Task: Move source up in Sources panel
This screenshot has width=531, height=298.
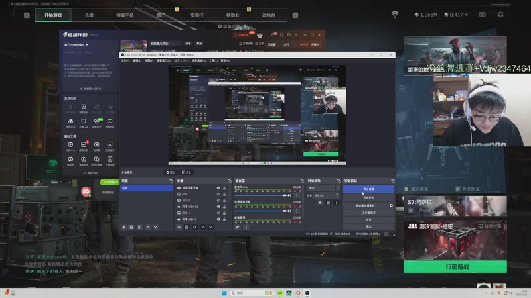Action: coord(203,227)
